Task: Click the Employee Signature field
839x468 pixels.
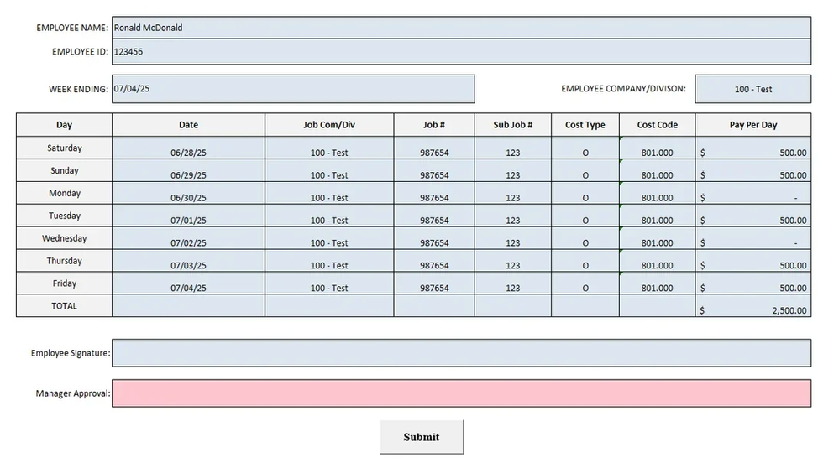Action: coord(461,352)
